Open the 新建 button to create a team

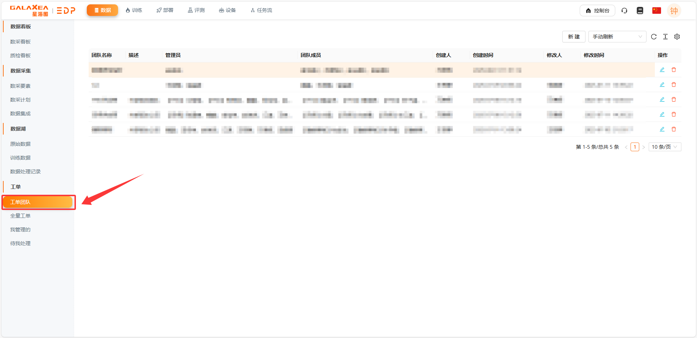click(x=574, y=36)
